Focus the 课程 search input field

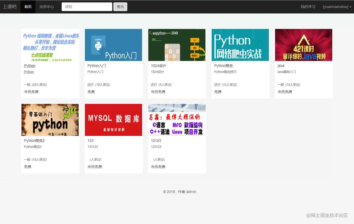(87, 7)
